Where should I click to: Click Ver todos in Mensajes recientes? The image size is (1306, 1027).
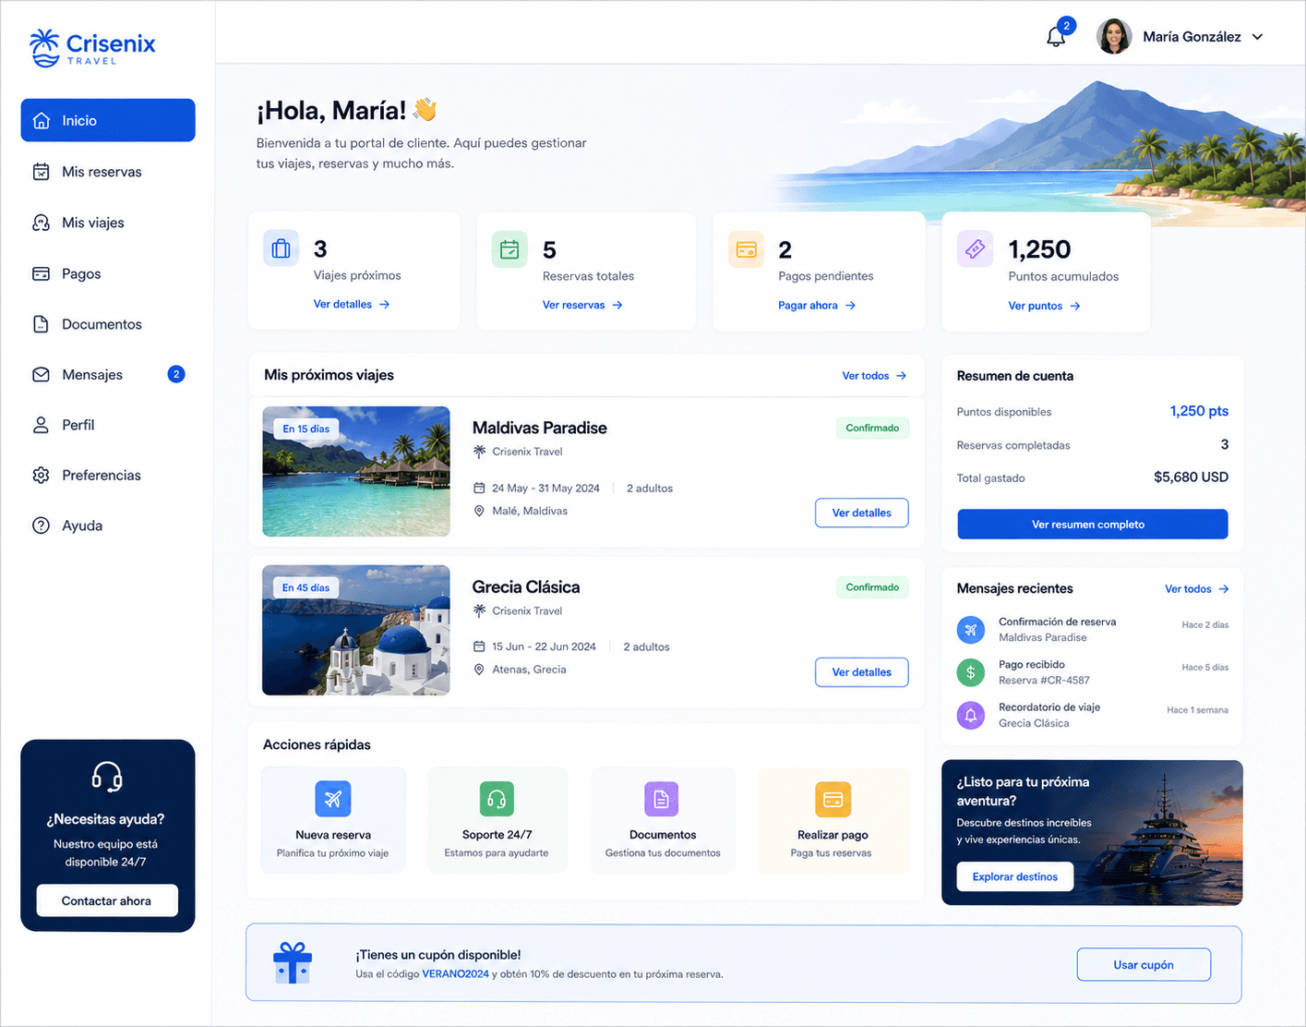pyautogui.click(x=1197, y=589)
